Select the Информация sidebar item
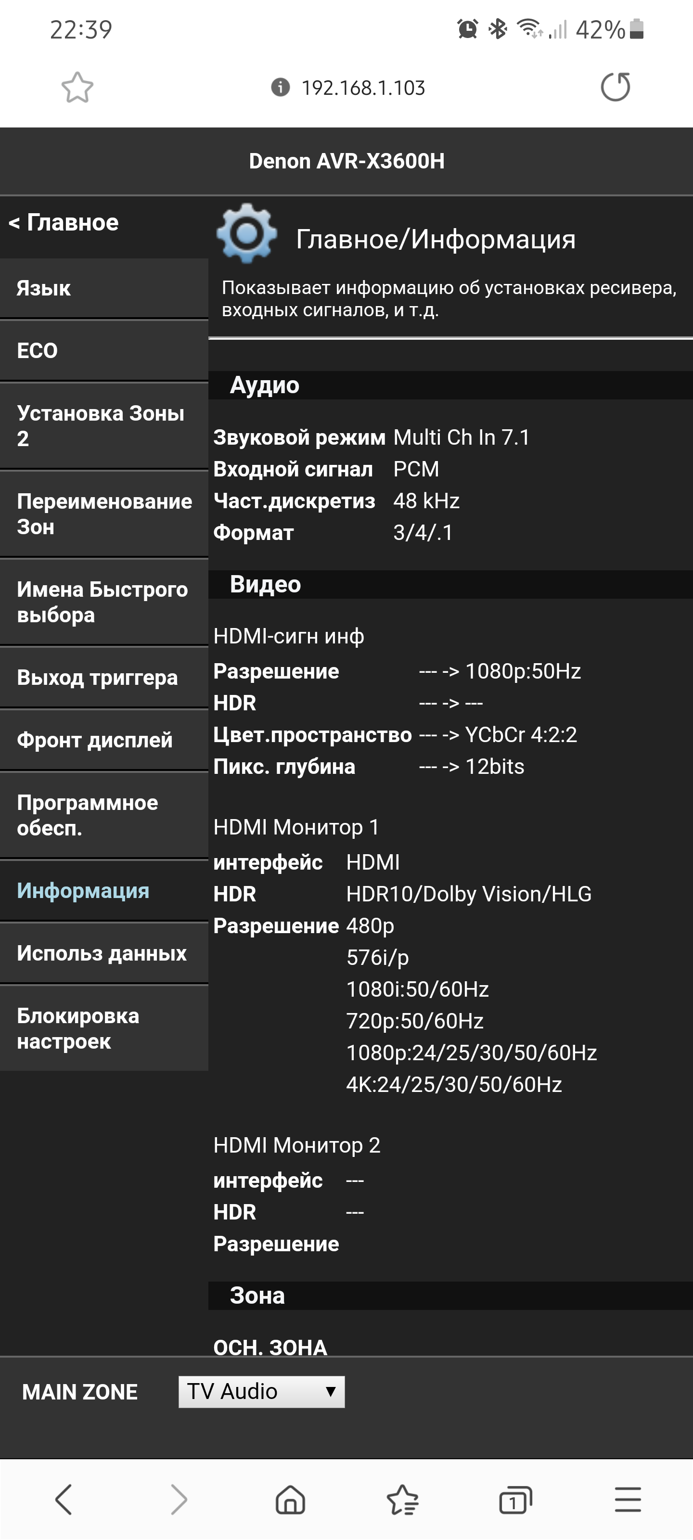The height and width of the screenshot is (1540, 693). (x=104, y=891)
